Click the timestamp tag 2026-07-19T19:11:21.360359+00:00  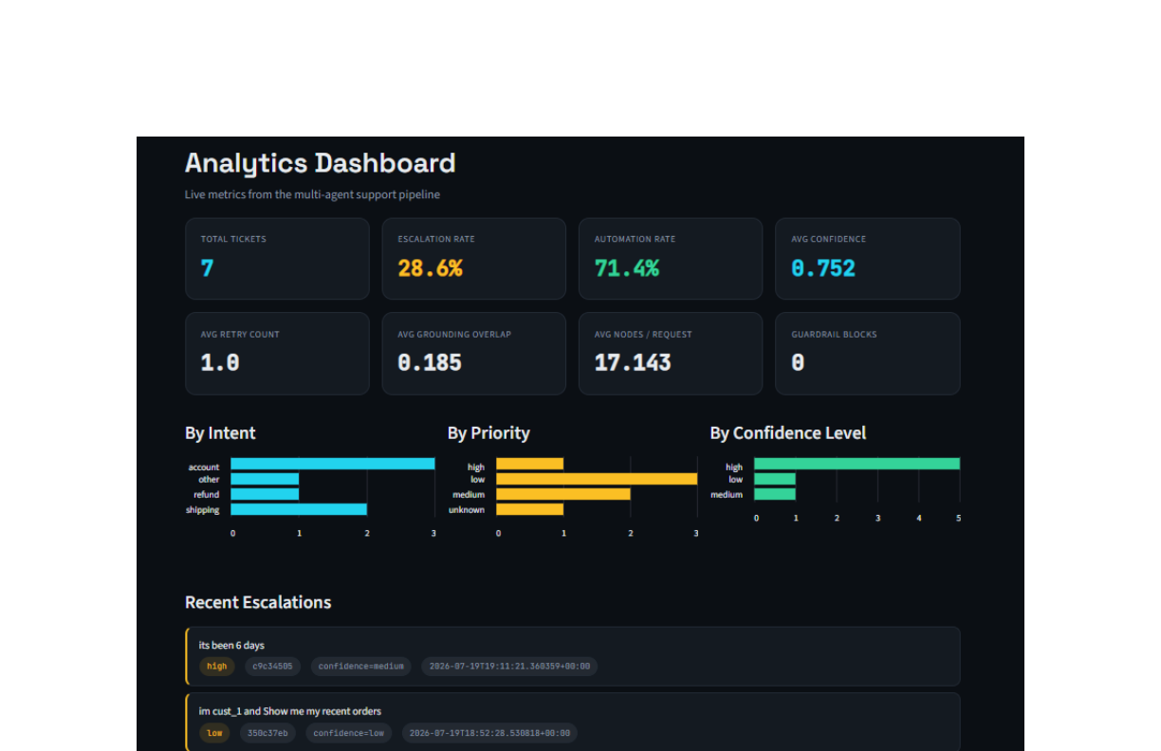(x=509, y=667)
